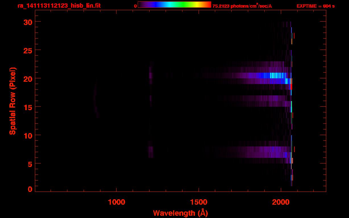This screenshot has height=218, width=349.
Task: Click the filename ra_141113112123_hisb_lin.fit
Action: pos(59,6)
